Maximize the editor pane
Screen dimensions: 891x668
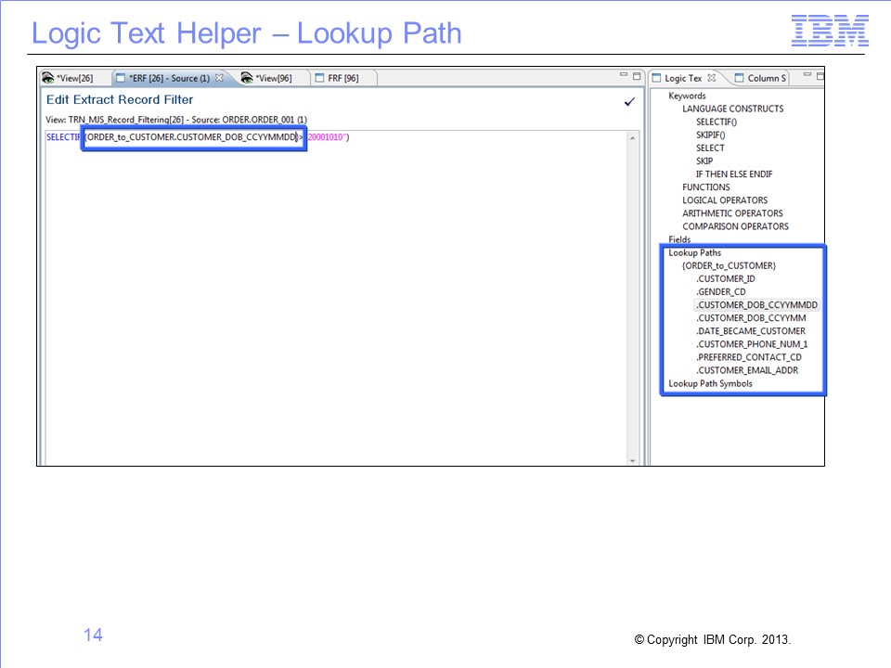point(637,75)
